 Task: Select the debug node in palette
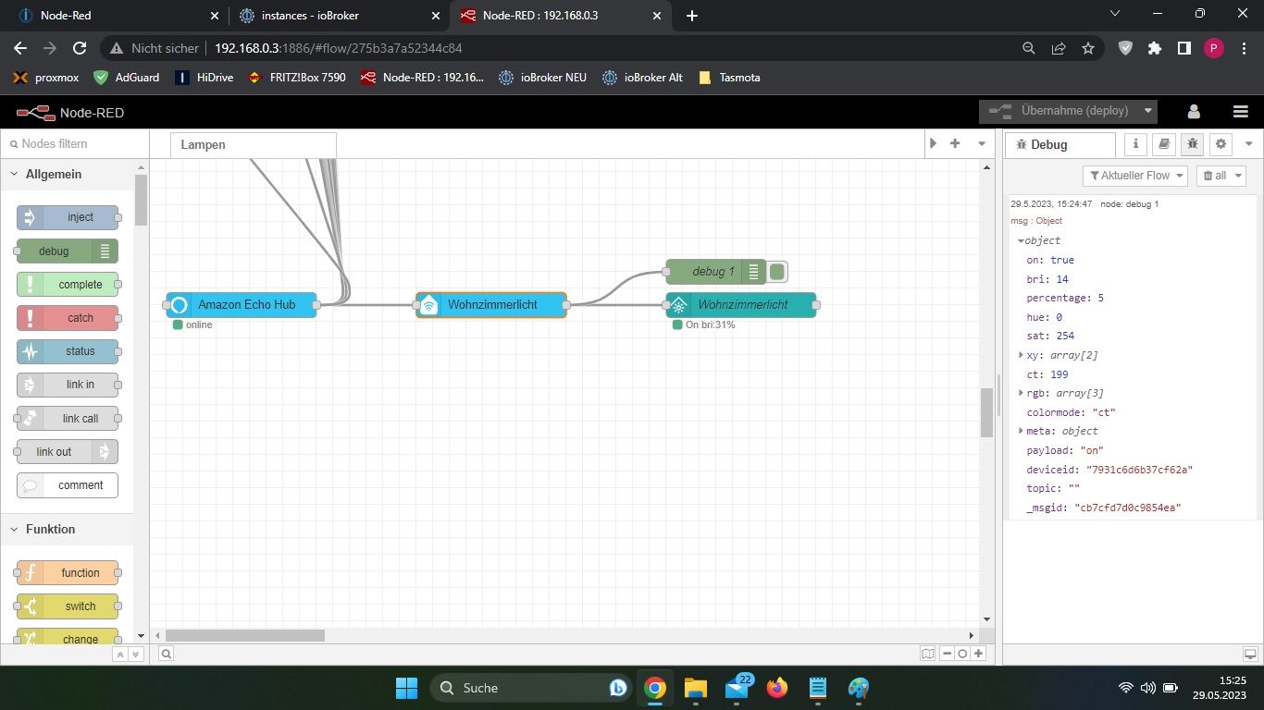coord(68,251)
